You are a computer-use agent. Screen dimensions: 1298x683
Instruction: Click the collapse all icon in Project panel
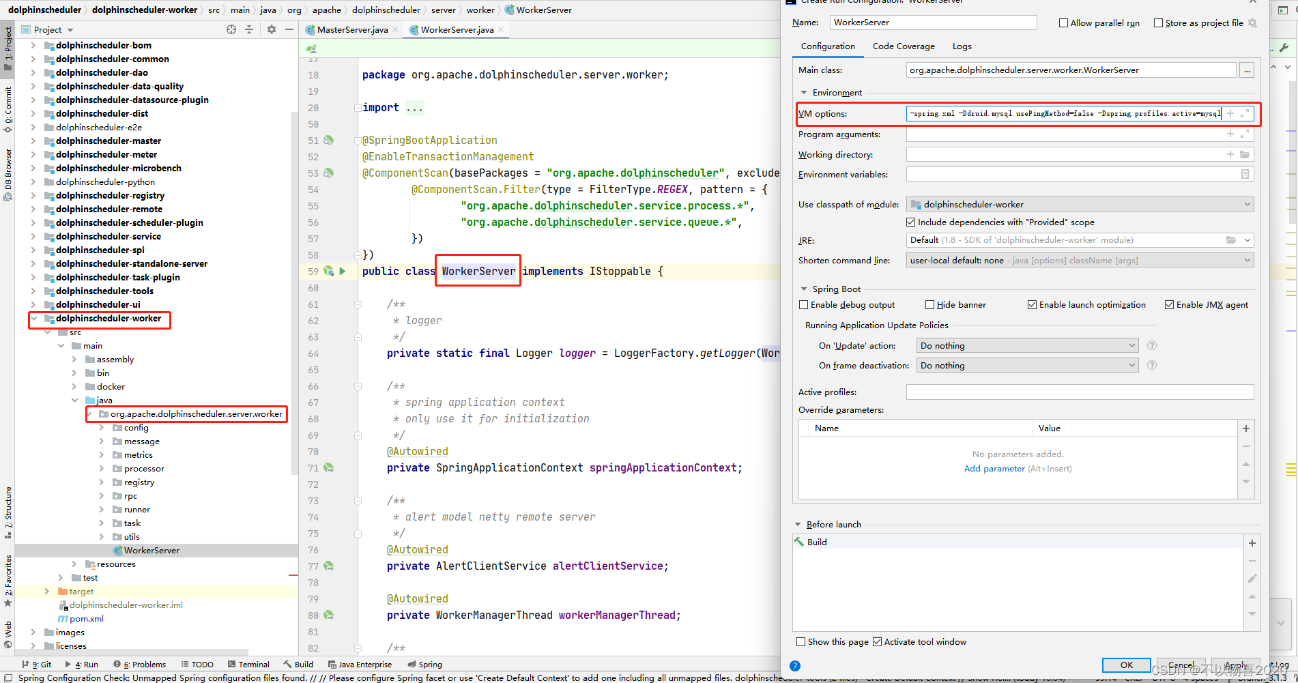pyautogui.click(x=249, y=29)
